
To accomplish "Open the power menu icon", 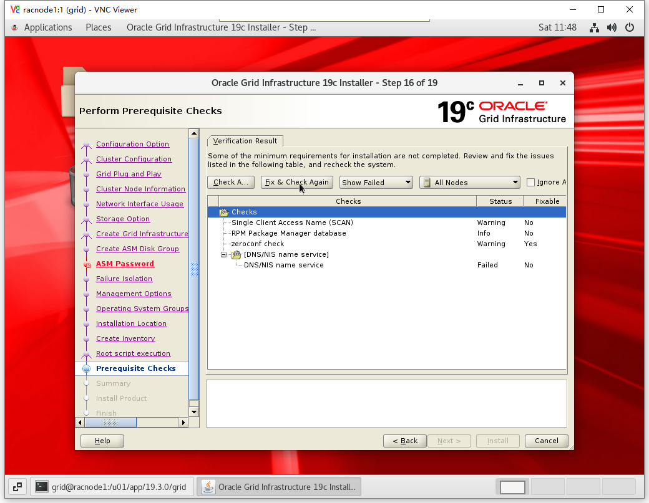I will pos(629,27).
